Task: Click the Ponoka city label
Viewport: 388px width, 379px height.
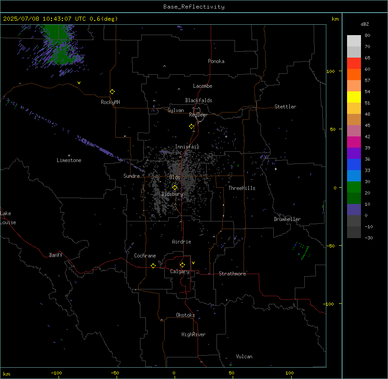Action: (216, 61)
